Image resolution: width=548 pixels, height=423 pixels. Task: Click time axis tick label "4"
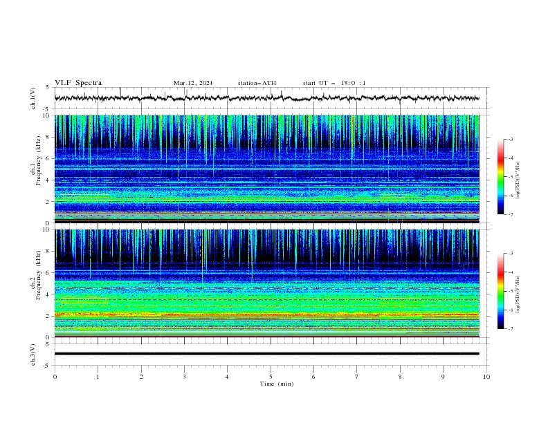coord(227,377)
